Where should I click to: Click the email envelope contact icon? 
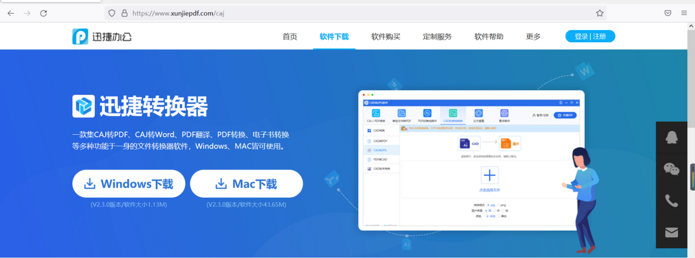tap(671, 233)
